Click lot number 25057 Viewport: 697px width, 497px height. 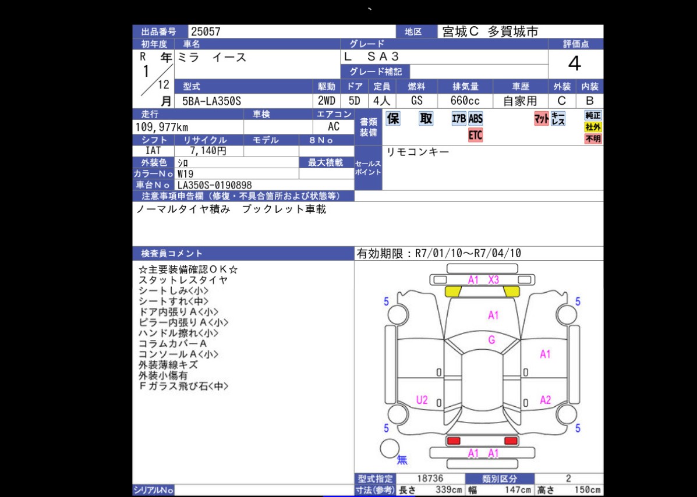pos(206,31)
